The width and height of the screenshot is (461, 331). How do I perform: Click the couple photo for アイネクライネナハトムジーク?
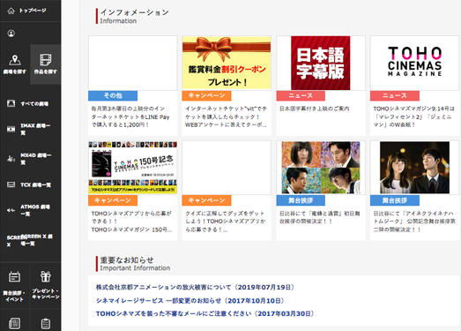point(414,168)
